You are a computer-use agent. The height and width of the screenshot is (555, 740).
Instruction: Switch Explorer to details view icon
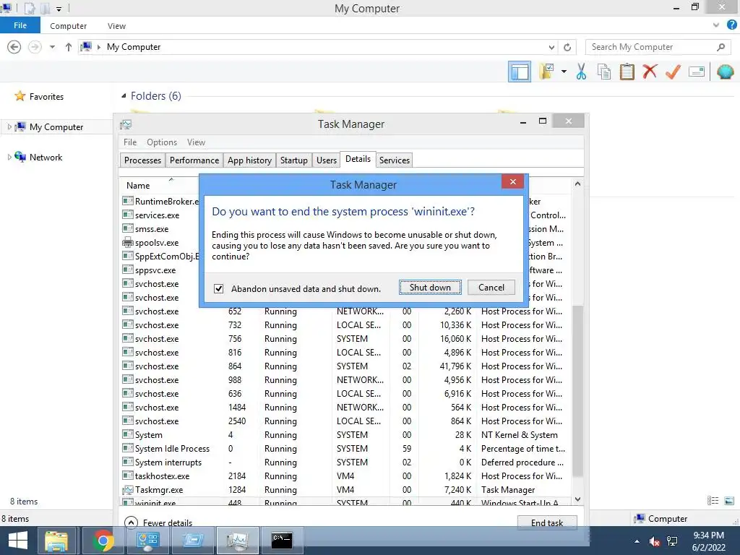coord(713,502)
